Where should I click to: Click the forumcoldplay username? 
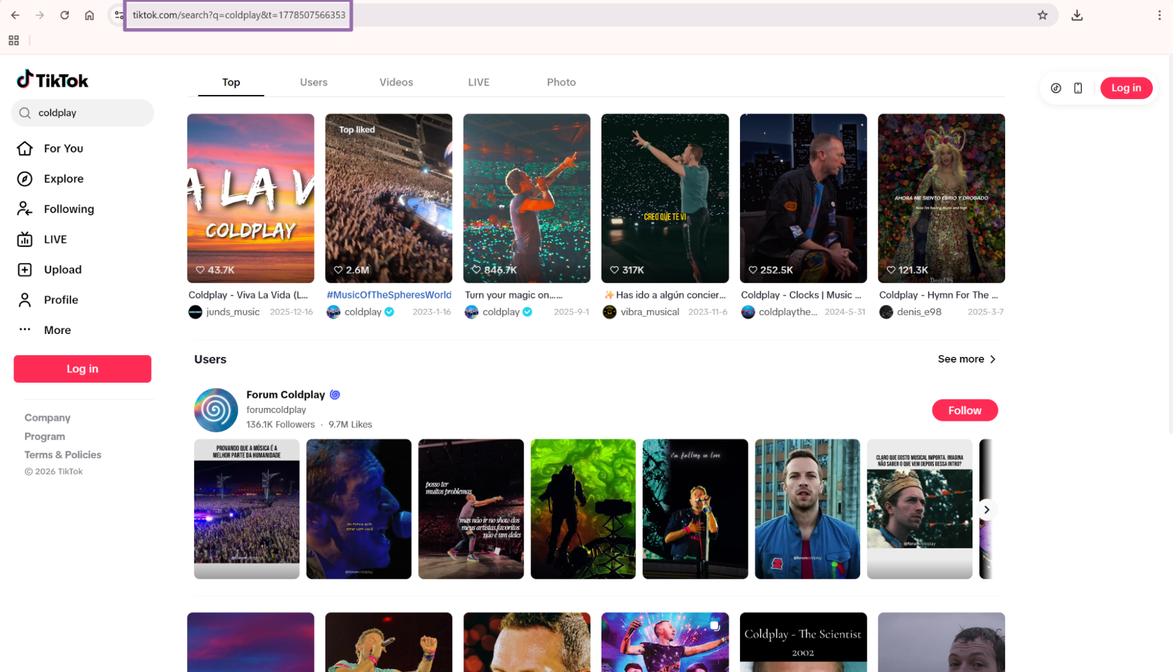[276, 410]
